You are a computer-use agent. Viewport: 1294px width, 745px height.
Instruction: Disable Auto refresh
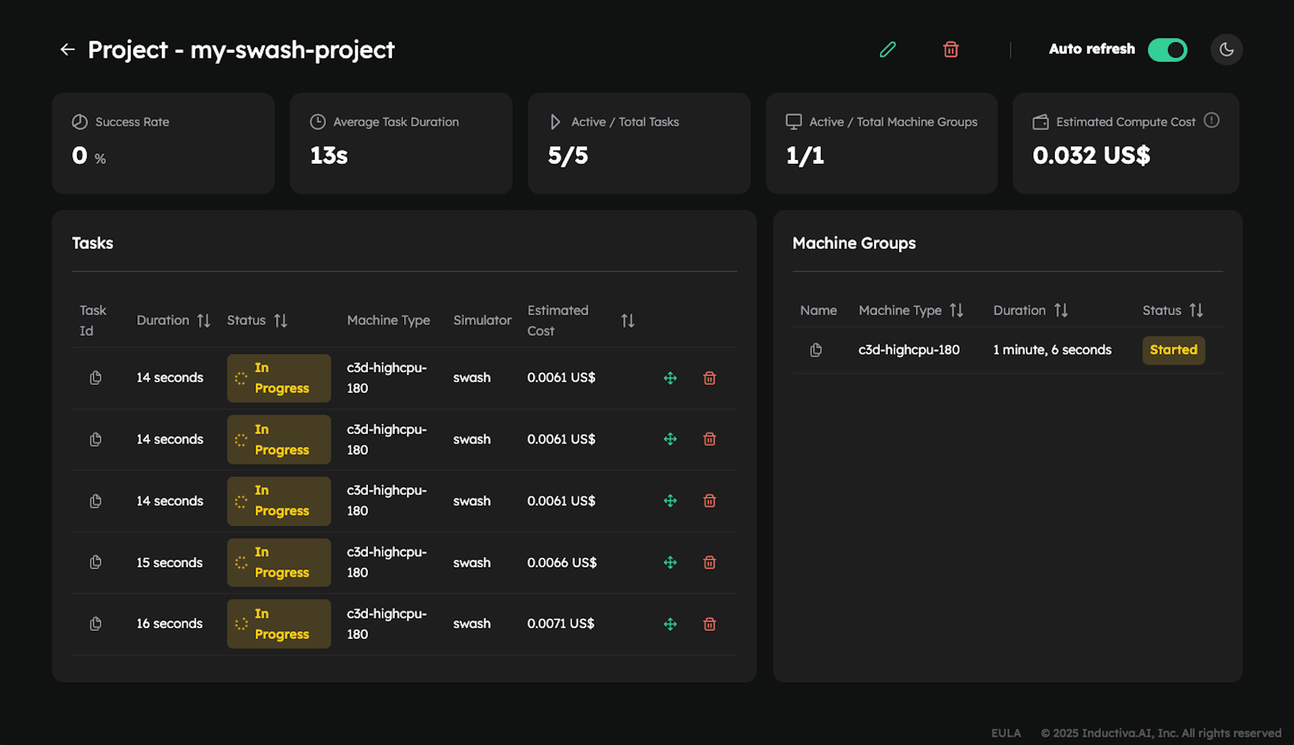click(x=1167, y=49)
